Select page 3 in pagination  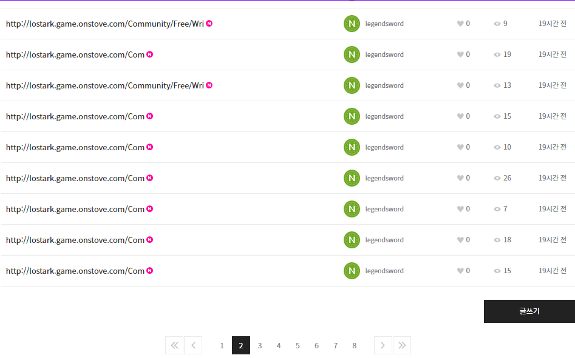tap(260, 345)
